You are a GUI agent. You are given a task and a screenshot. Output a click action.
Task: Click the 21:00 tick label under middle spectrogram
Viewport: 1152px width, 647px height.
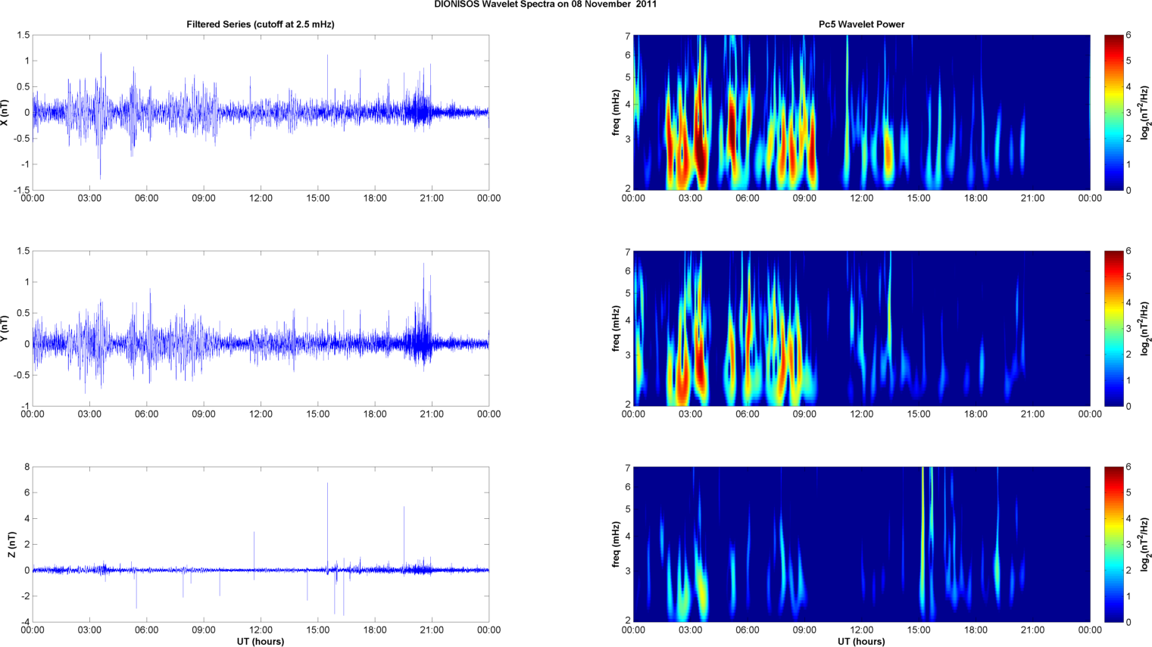click(x=1032, y=414)
